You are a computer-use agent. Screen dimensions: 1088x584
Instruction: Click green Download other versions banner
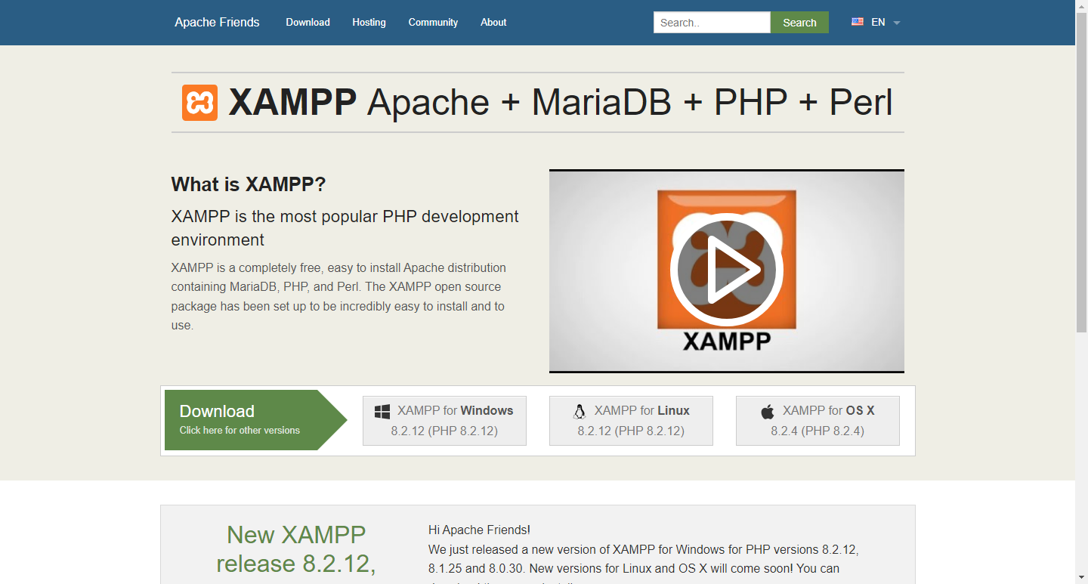tap(255, 420)
